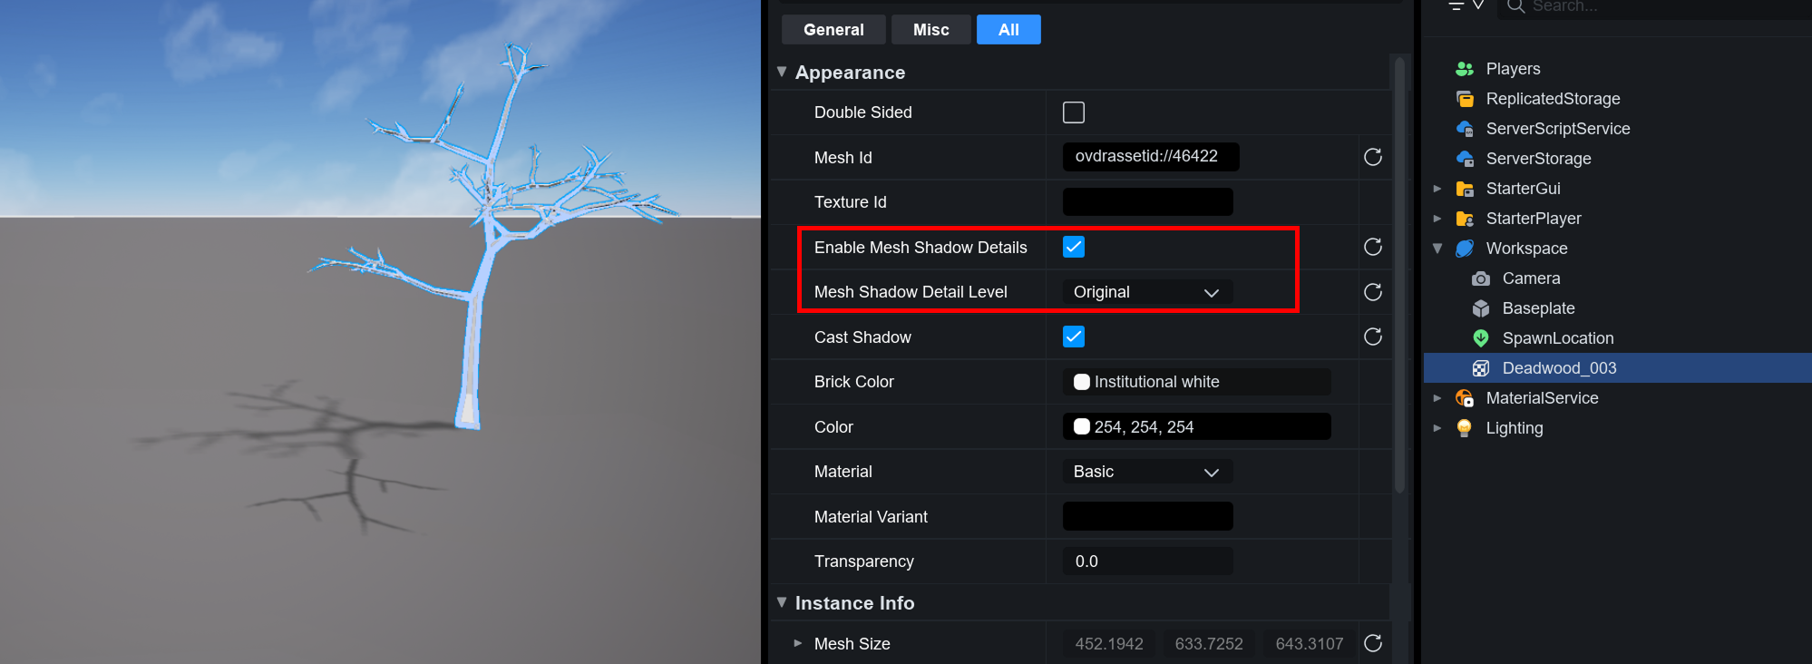The height and width of the screenshot is (664, 1812).
Task: Click the ServerScriptService cloud icon
Action: pyautogui.click(x=1464, y=129)
